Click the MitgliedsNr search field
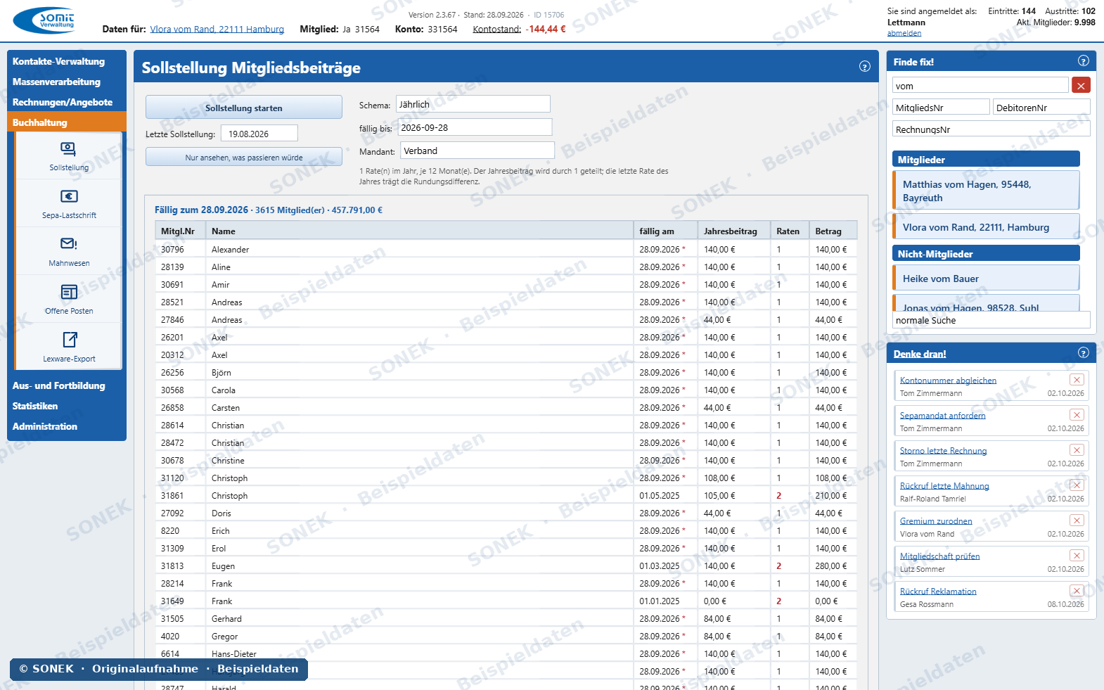 pos(941,108)
